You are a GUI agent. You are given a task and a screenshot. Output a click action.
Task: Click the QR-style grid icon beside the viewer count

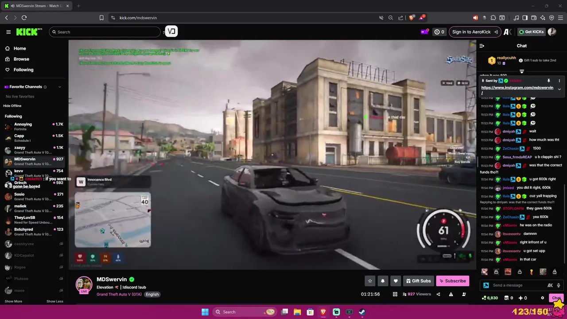pyautogui.click(x=395, y=294)
